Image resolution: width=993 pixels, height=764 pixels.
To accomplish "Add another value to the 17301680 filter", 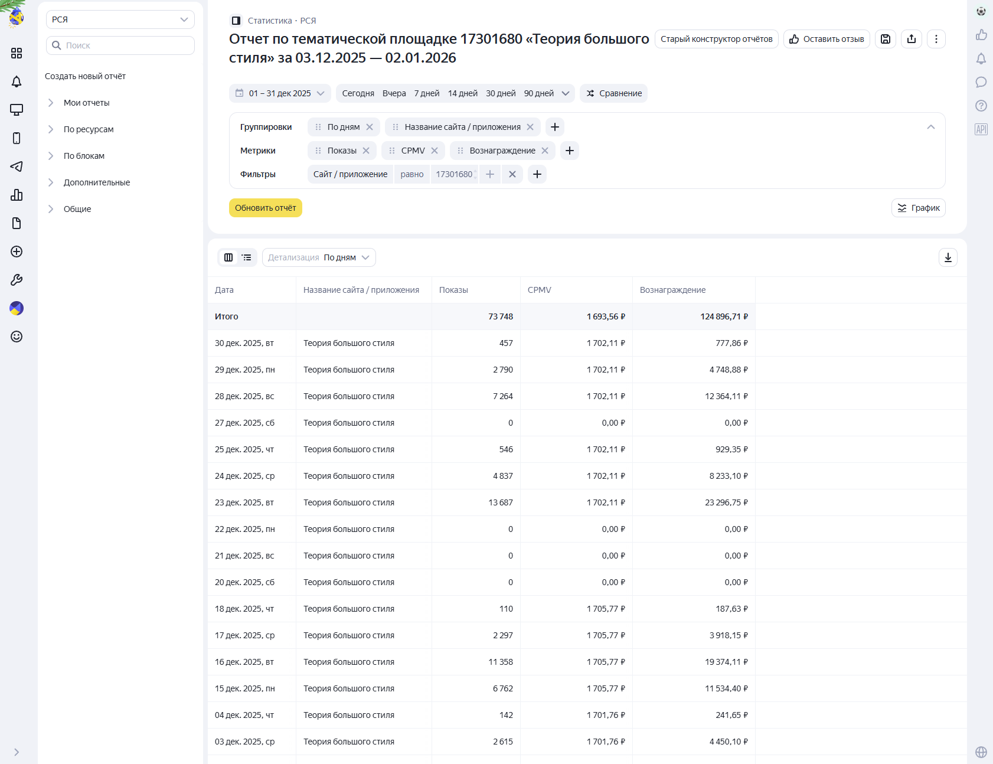I will click(x=490, y=174).
